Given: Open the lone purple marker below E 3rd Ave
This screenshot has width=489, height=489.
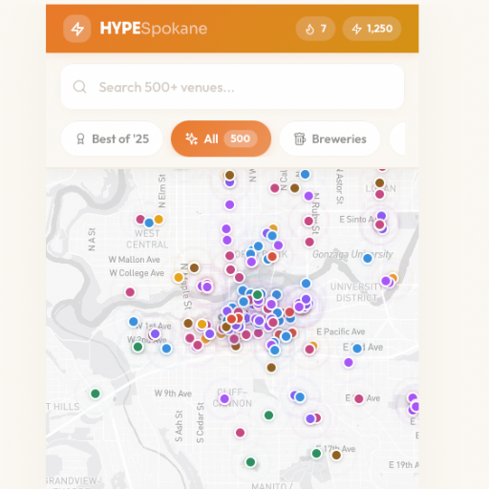Looking at the screenshot, I should (x=349, y=362).
